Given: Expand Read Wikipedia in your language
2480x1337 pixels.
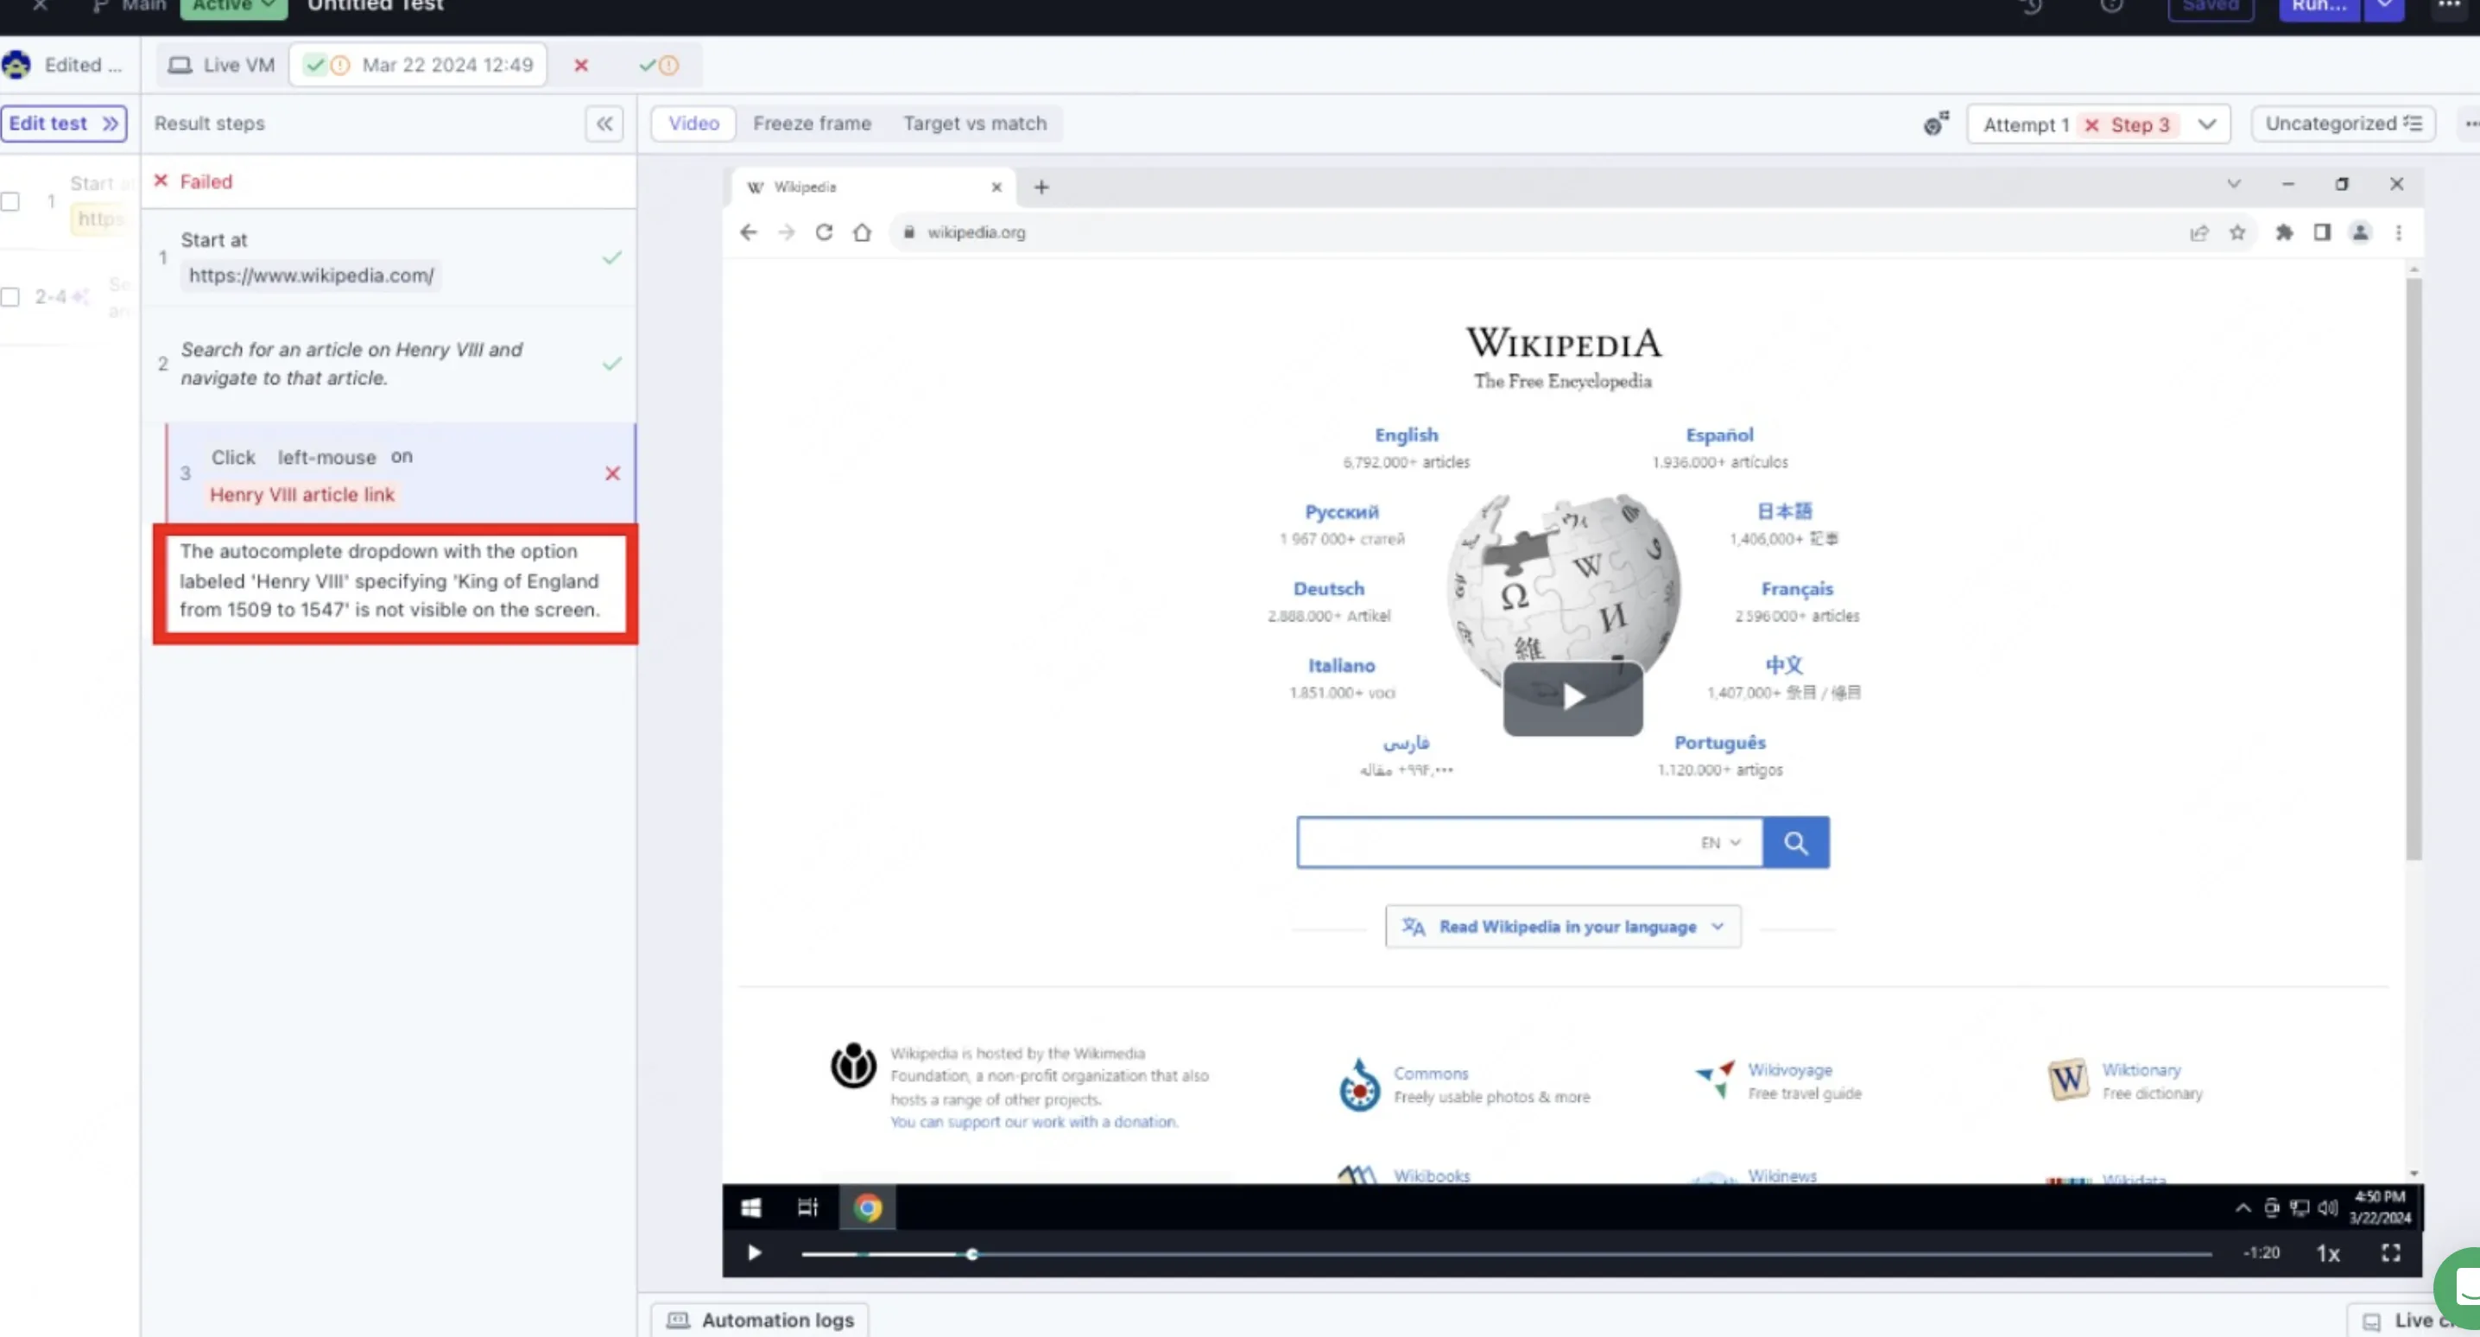Looking at the screenshot, I should click(x=1562, y=927).
